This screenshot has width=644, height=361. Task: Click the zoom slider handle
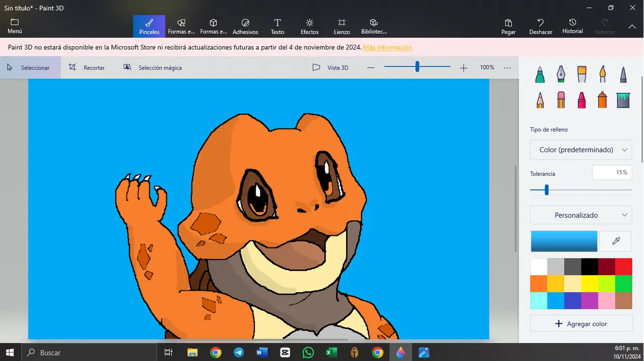[x=417, y=67]
